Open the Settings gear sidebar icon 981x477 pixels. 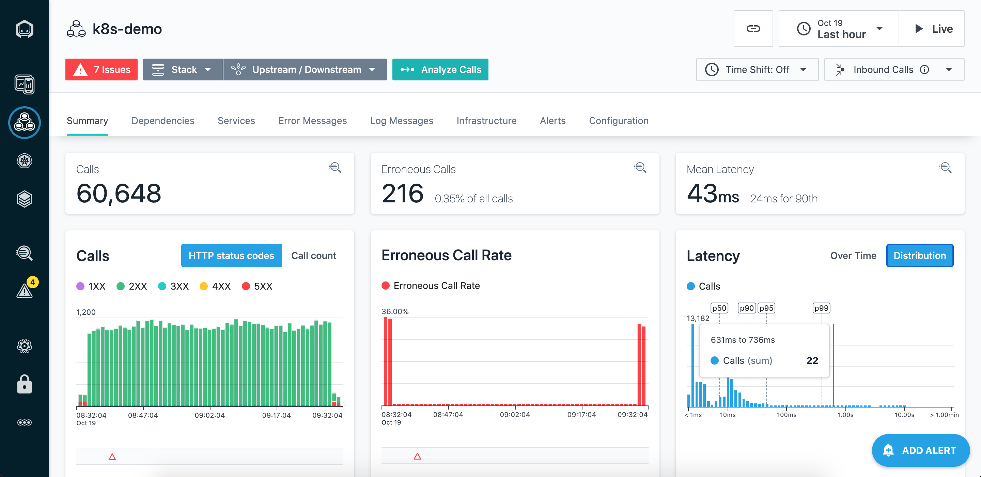pos(25,346)
